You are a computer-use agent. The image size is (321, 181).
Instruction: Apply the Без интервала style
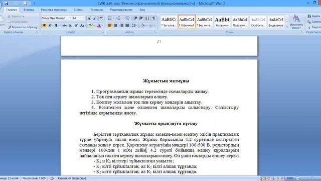(x=205, y=22)
